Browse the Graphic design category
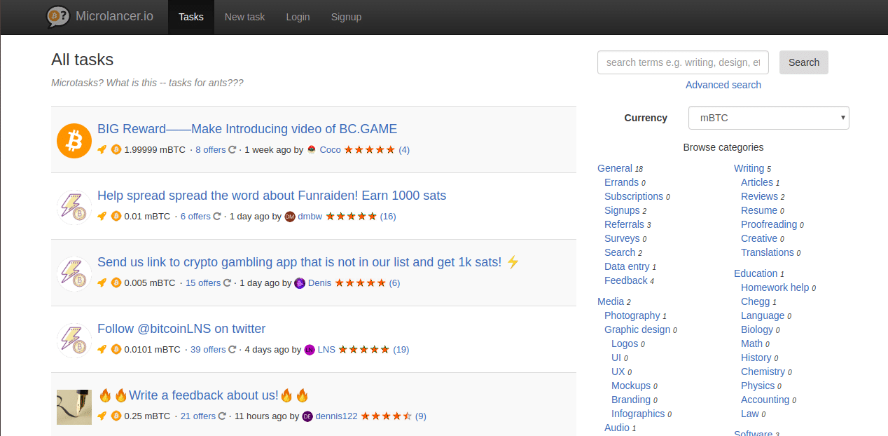This screenshot has width=888, height=436. [x=637, y=329]
